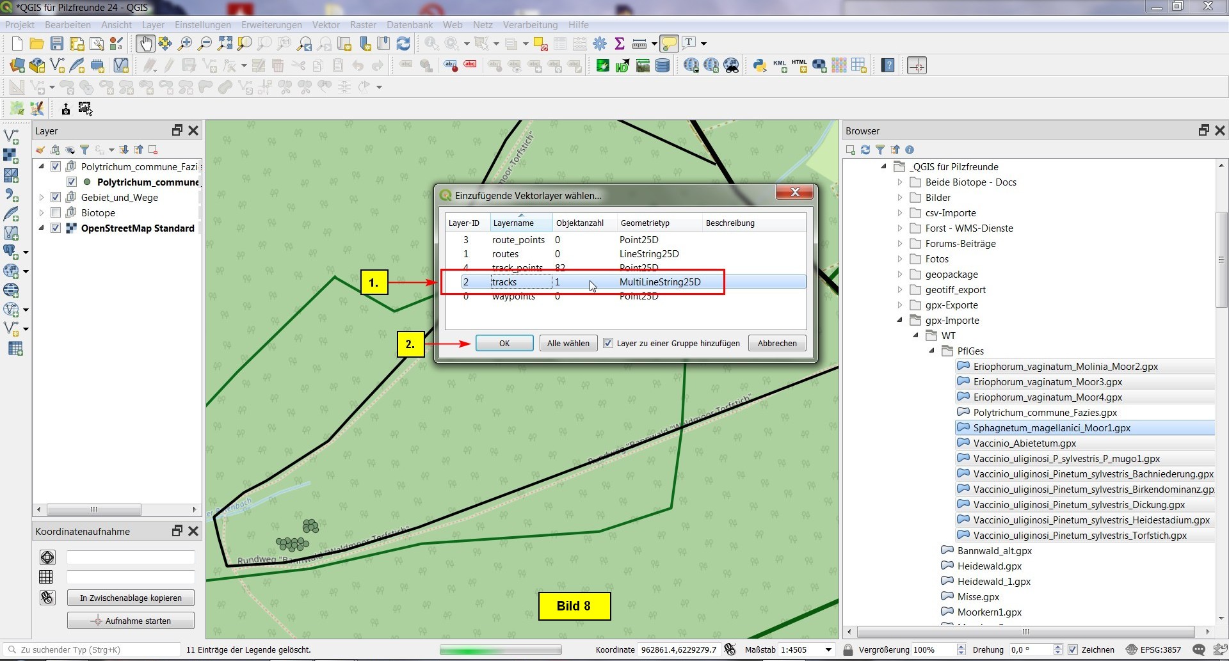Open the Vektor menu
This screenshot has height=661, width=1229.
(x=326, y=25)
